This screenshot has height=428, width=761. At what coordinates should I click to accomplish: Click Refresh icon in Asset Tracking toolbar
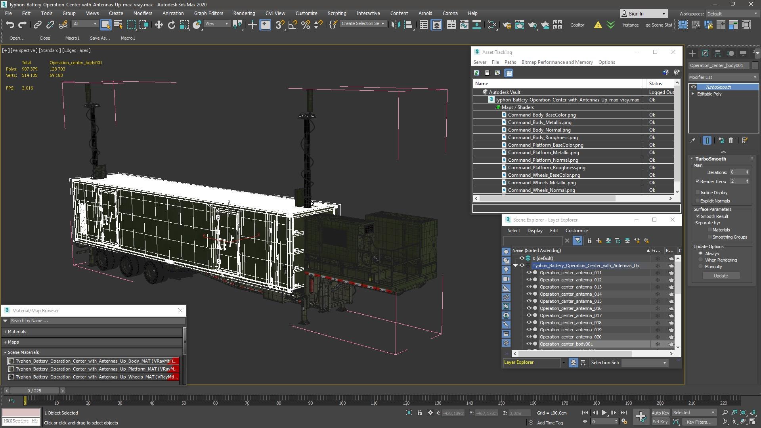click(476, 73)
